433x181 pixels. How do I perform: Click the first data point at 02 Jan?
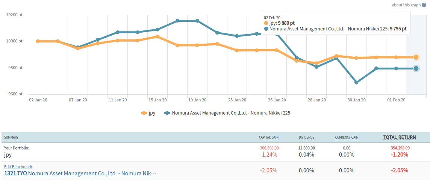38,41
